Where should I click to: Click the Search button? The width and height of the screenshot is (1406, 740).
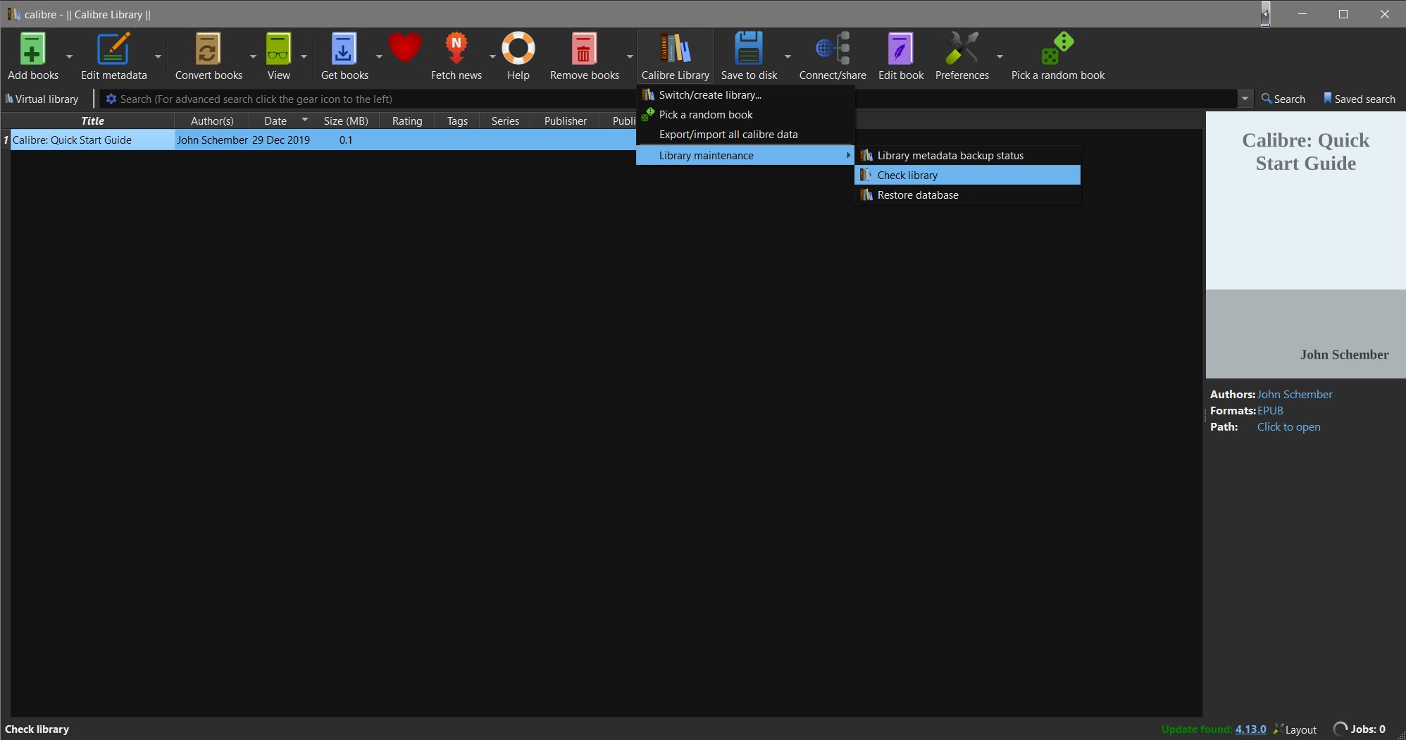1283,99
